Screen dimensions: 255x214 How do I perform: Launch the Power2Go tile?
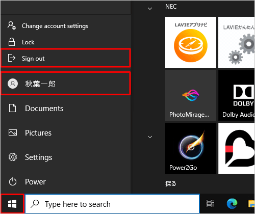pos(191,148)
